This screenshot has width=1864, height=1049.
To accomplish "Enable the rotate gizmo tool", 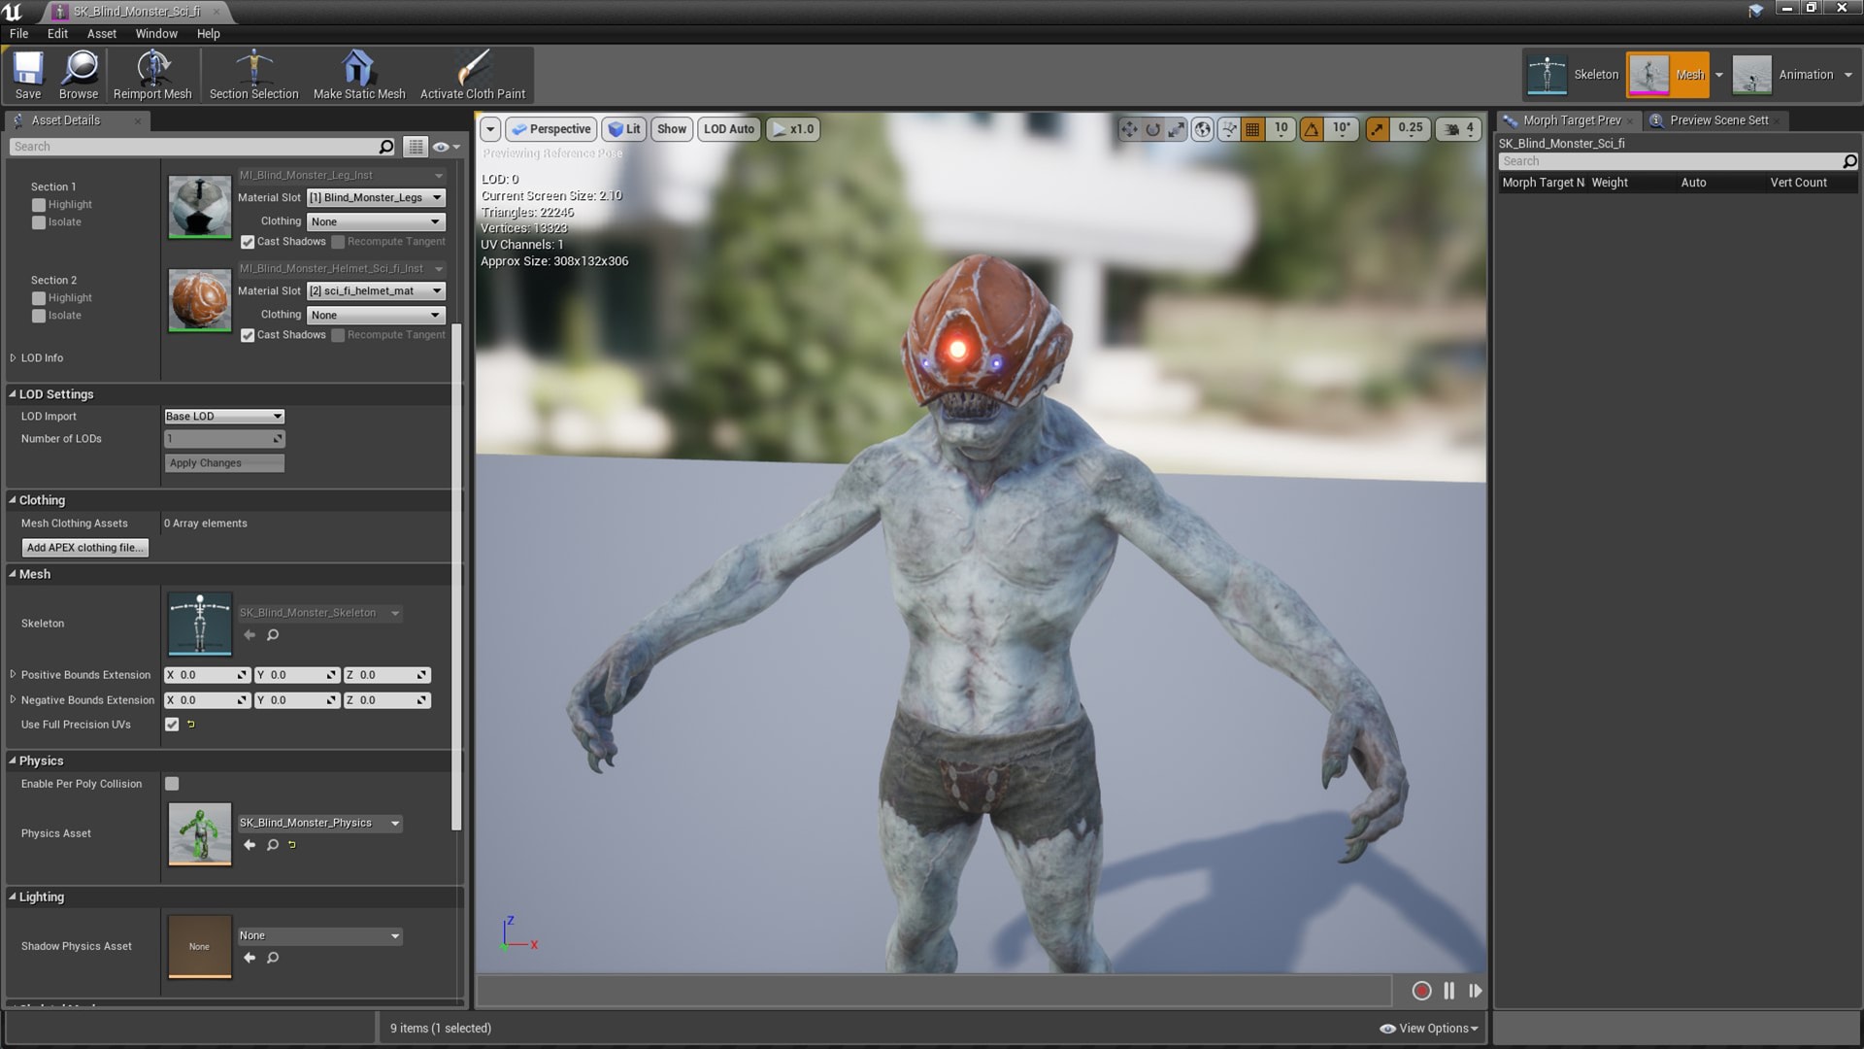I will pos(1152,127).
